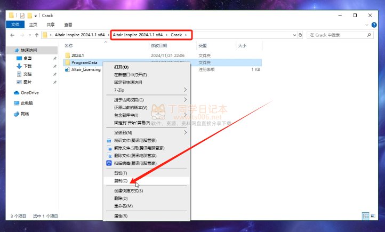The image size is (385, 232).
Task: Choose 复制(C) in context menu
Action: click(147, 181)
